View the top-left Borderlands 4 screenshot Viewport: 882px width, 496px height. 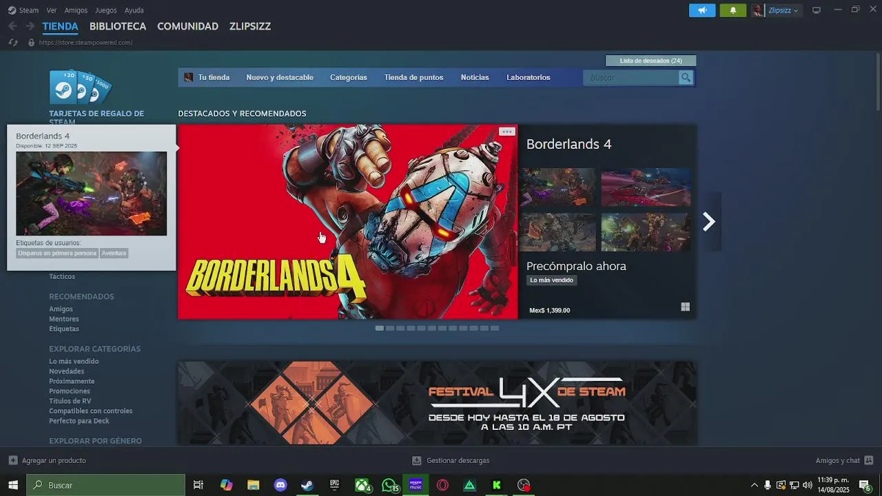[x=557, y=187]
